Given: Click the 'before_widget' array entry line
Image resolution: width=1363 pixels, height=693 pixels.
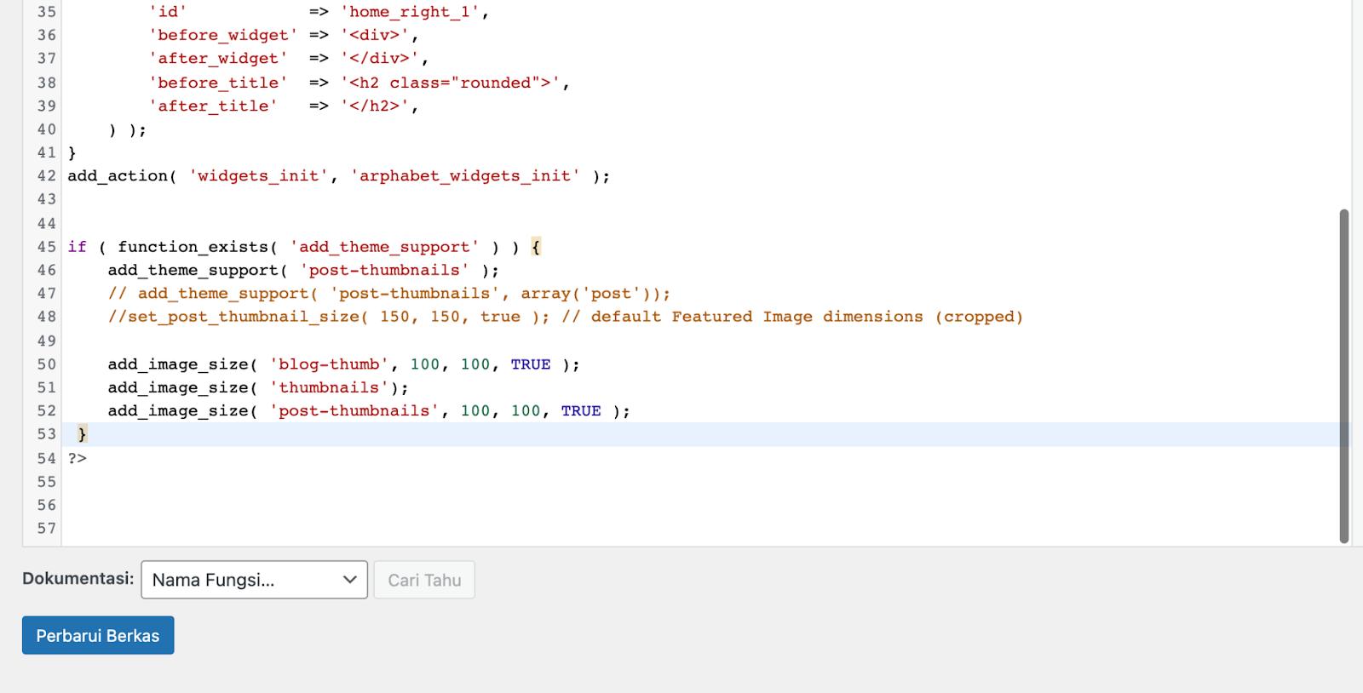Looking at the screenshot, I should point(284,35).
